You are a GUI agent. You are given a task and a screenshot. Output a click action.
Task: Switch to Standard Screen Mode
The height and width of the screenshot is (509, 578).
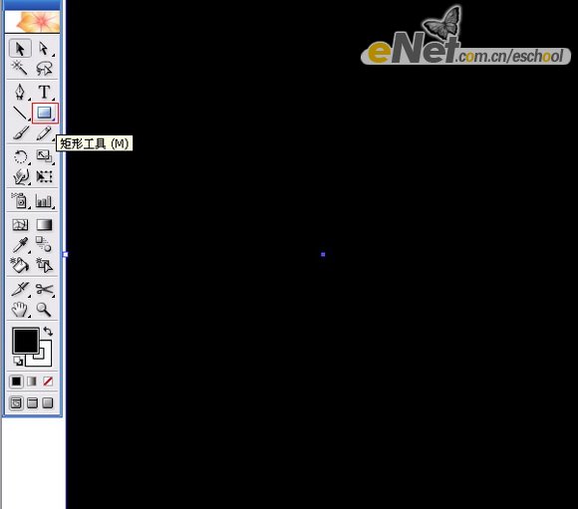pyautogui.click(x=16, y=402)
